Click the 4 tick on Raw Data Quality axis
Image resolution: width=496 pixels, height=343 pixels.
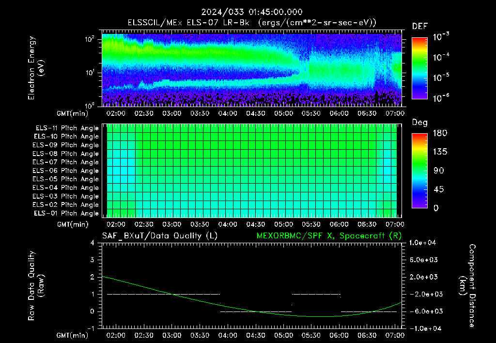pos(93,243)
